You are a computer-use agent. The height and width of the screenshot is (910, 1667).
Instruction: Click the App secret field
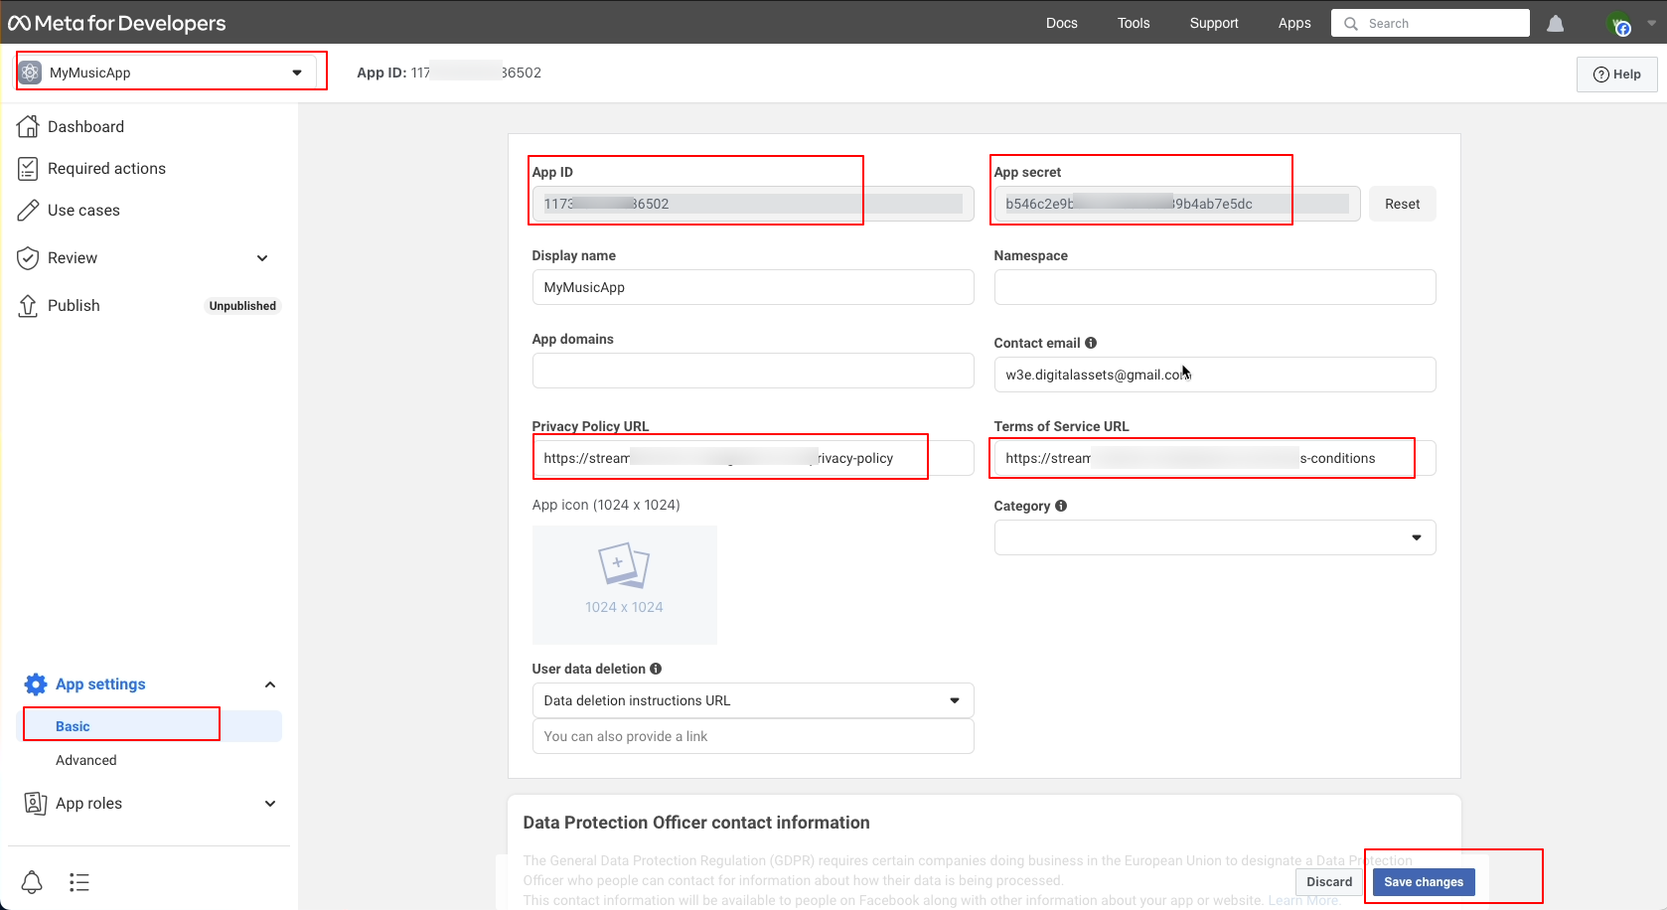1176,204
